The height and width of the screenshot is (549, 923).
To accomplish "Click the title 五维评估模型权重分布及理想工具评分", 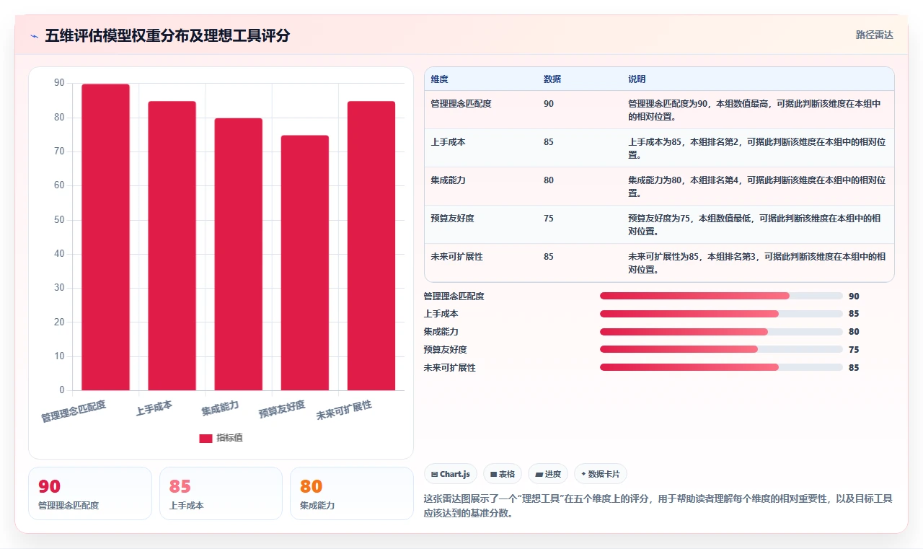I will pyautogui.click(x=167, y=35).
